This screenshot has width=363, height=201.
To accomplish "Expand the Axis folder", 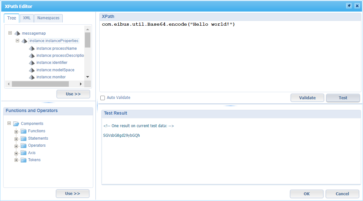I will (16, 153).
